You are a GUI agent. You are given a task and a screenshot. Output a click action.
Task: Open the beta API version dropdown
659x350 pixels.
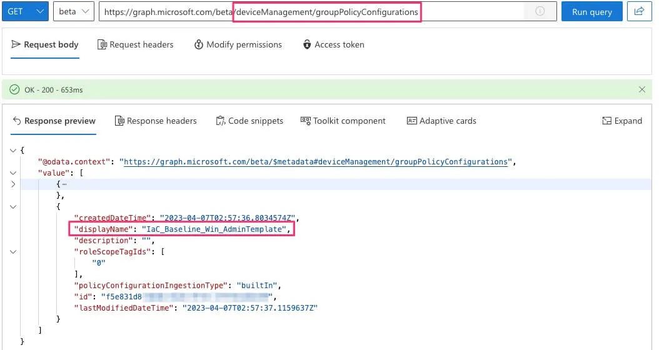(x=73, y=12)
